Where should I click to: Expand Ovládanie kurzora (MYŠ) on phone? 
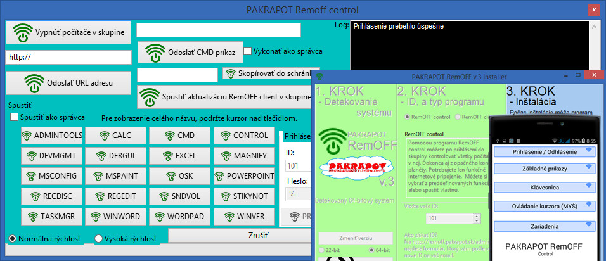[x=545, y=206]
